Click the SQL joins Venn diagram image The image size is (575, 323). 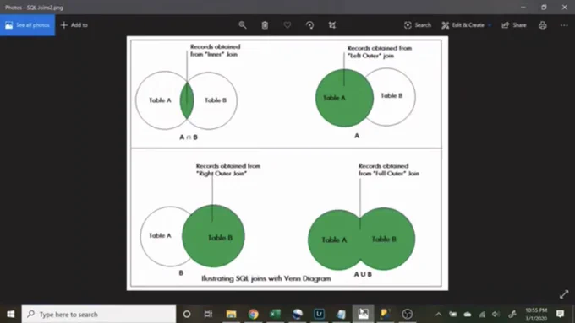[287, 163]
